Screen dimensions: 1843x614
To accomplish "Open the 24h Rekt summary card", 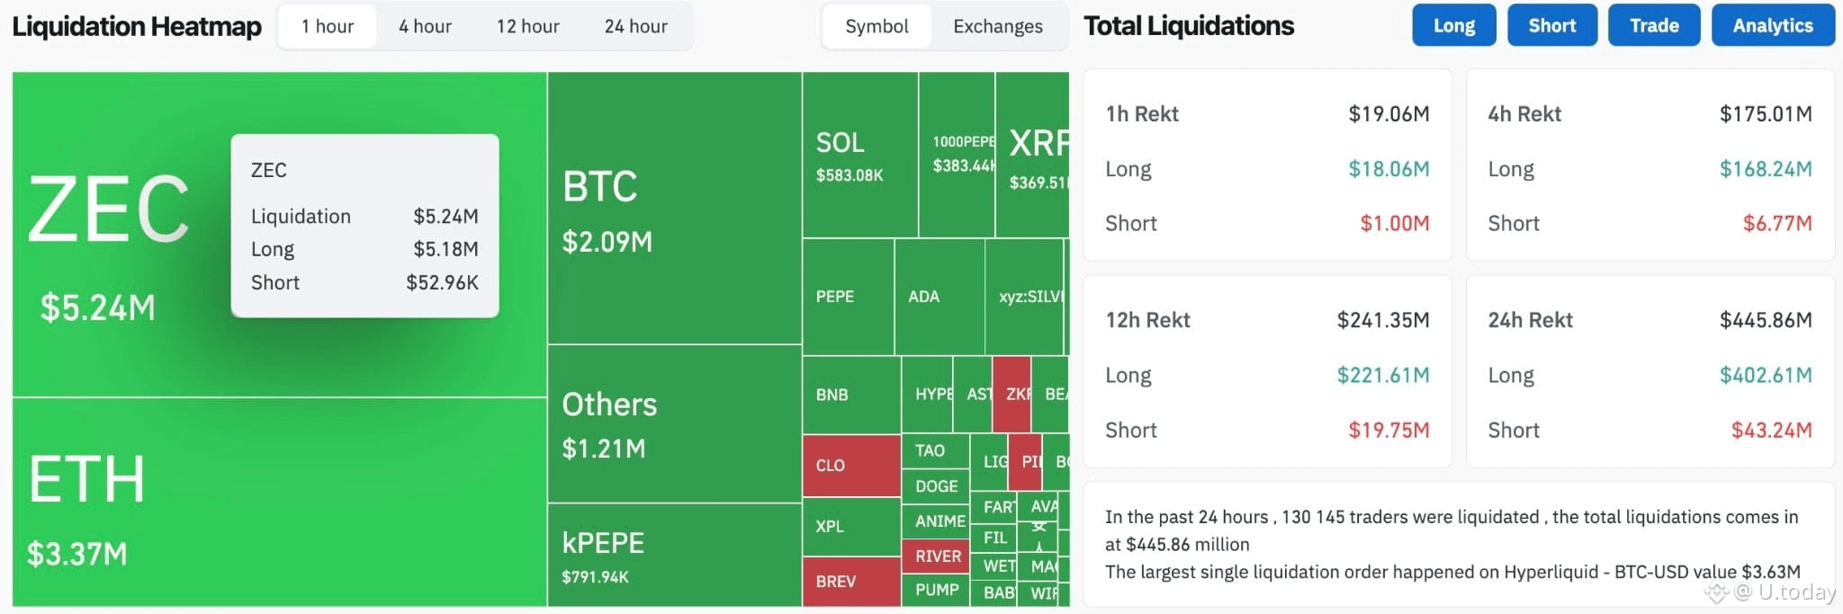I will pos(1649,372).
